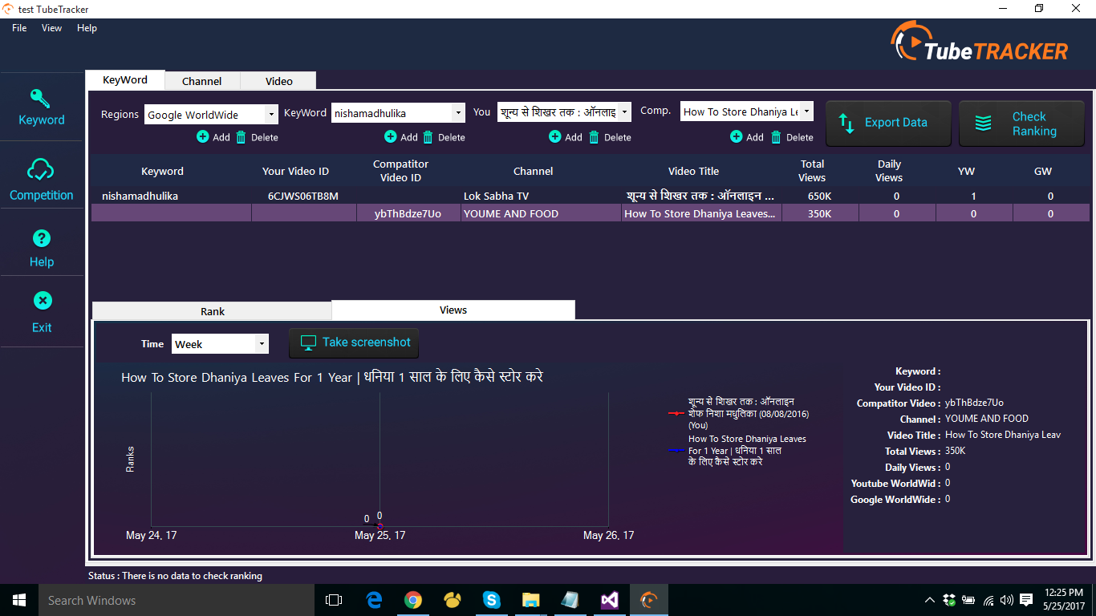This screenshot has width=1096, height=616.
Task: Switch to the Channel tab
Action: click(202, 81)
